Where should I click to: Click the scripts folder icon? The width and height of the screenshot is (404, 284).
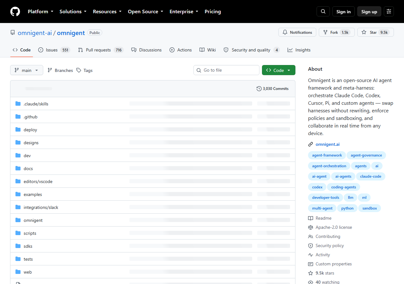[18, 233]
